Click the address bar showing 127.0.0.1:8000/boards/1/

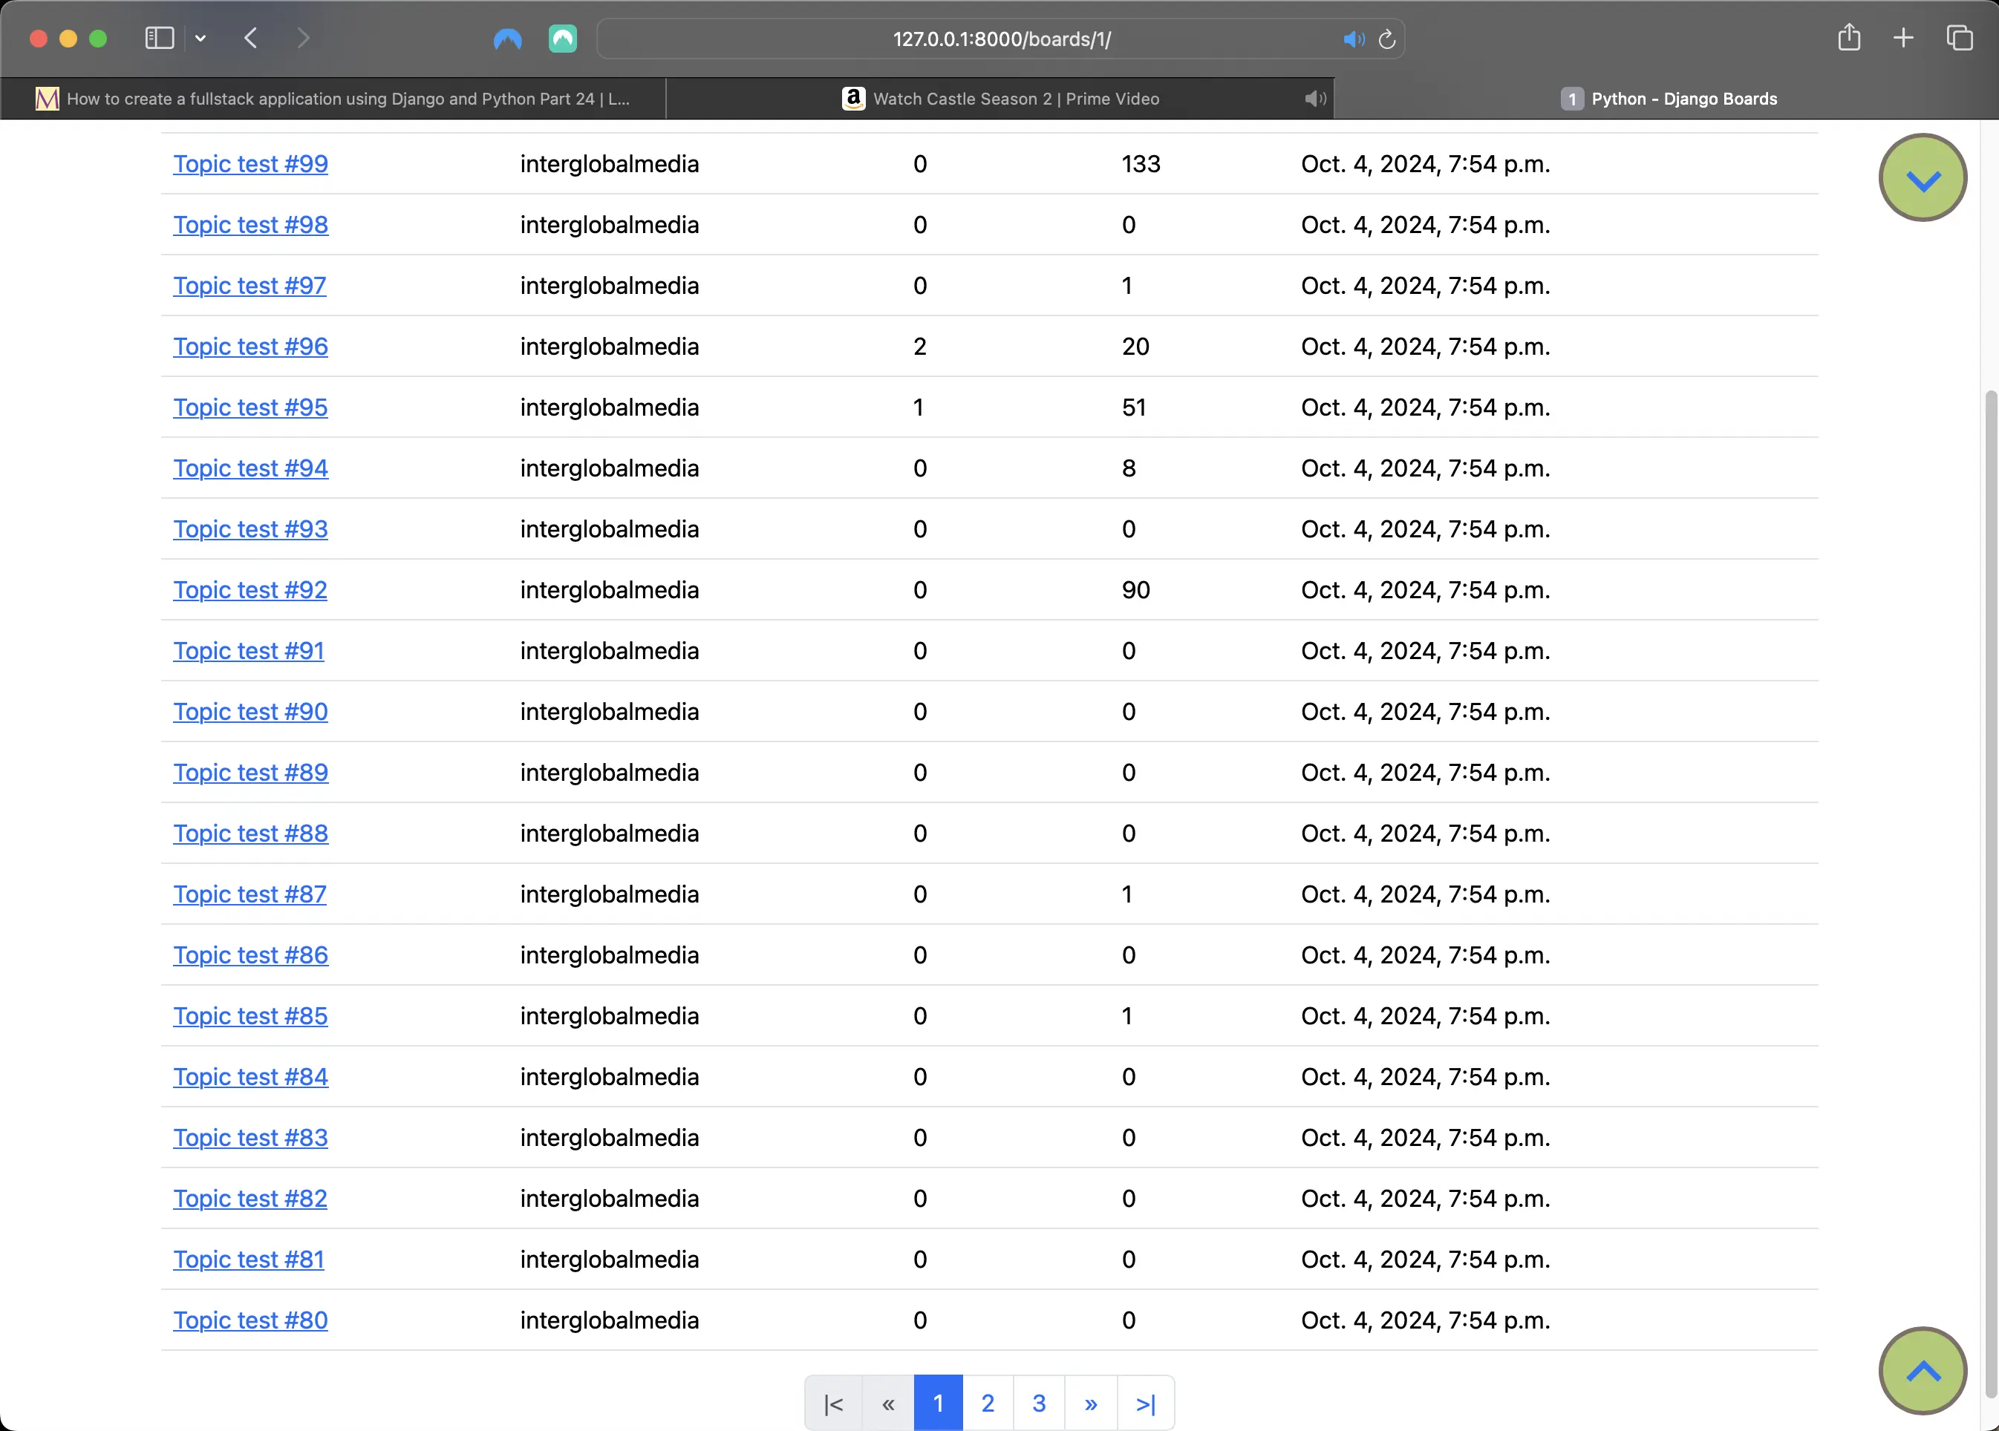click(1001, 39)
